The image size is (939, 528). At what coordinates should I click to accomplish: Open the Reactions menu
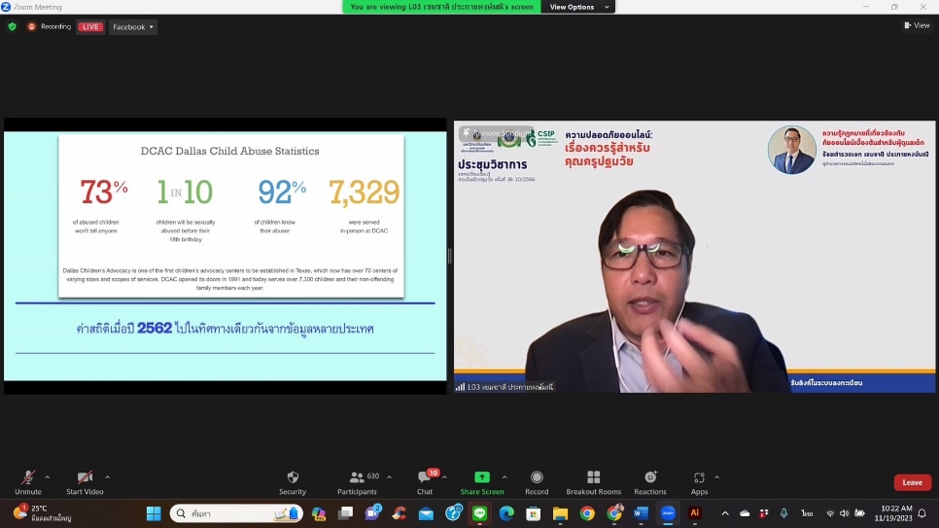coord(649,482)
